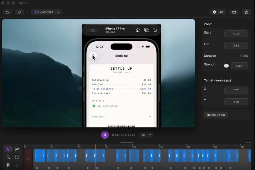The height and width of the screenshot is (170, 255).
Task: Select the pointer selection tool
Action: (8, 149)
